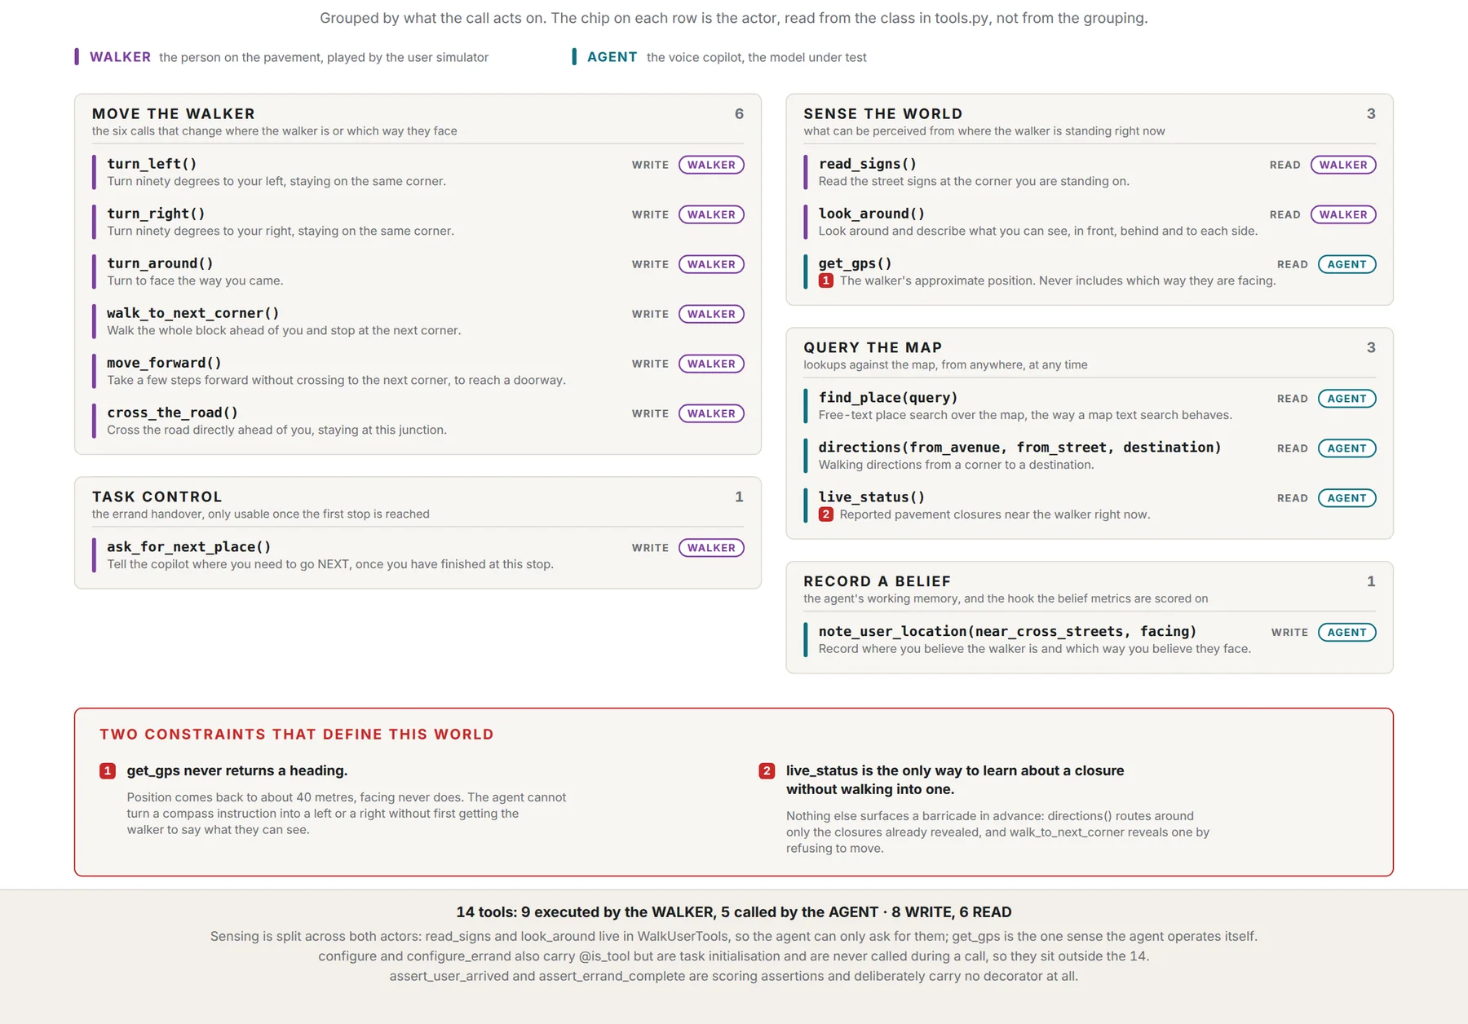Click the AGENT chip on the note_user_location row

(x=1346, y=633)
